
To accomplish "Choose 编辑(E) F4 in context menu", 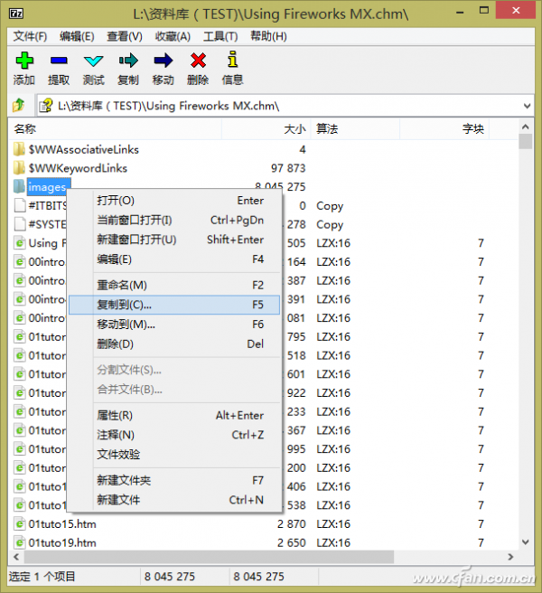I will pyautogui.click(x=174, y=259).
